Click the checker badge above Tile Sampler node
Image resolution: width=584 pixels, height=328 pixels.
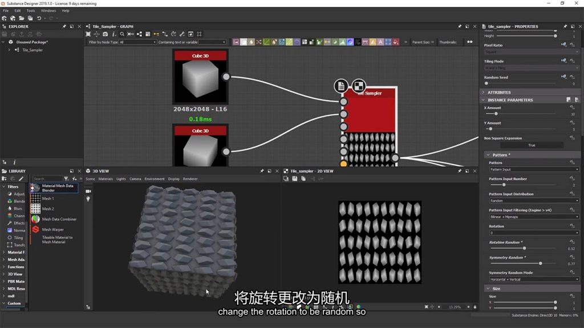click(359, 86)
